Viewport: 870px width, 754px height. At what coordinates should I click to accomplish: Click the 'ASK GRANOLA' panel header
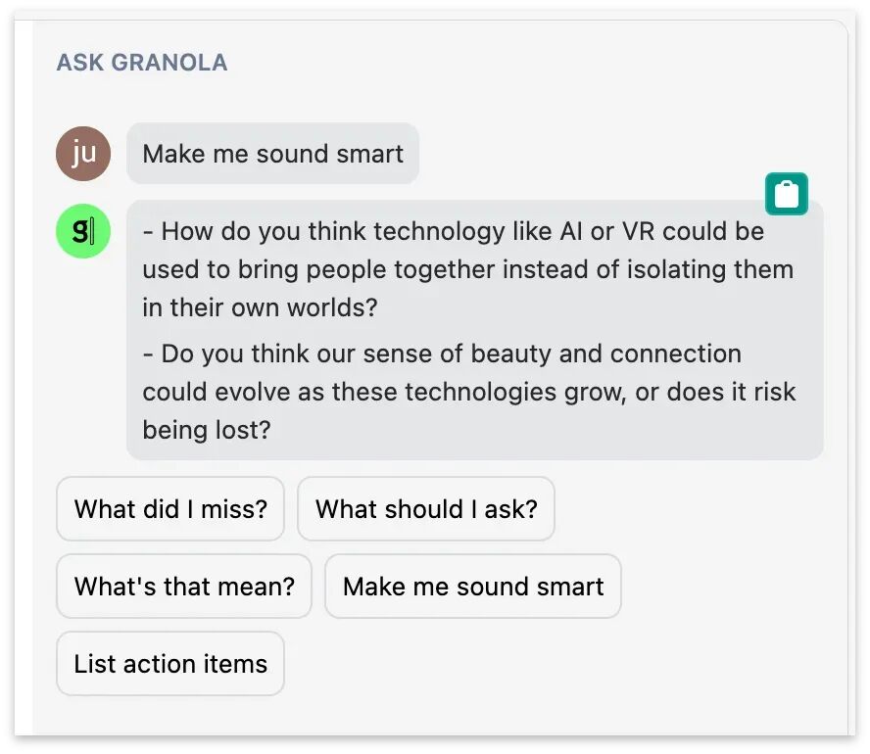pos(142,62)
